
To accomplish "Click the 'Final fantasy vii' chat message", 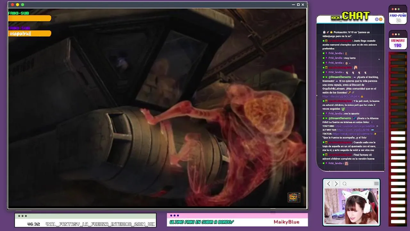I will click(x=349, y=157).
